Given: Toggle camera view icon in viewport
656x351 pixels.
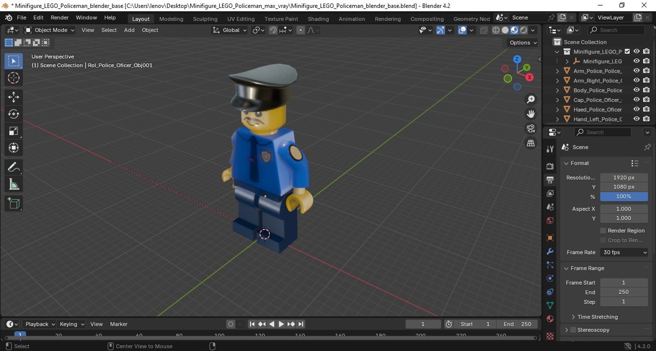Looking at the screenshot, I should point(531,128).
